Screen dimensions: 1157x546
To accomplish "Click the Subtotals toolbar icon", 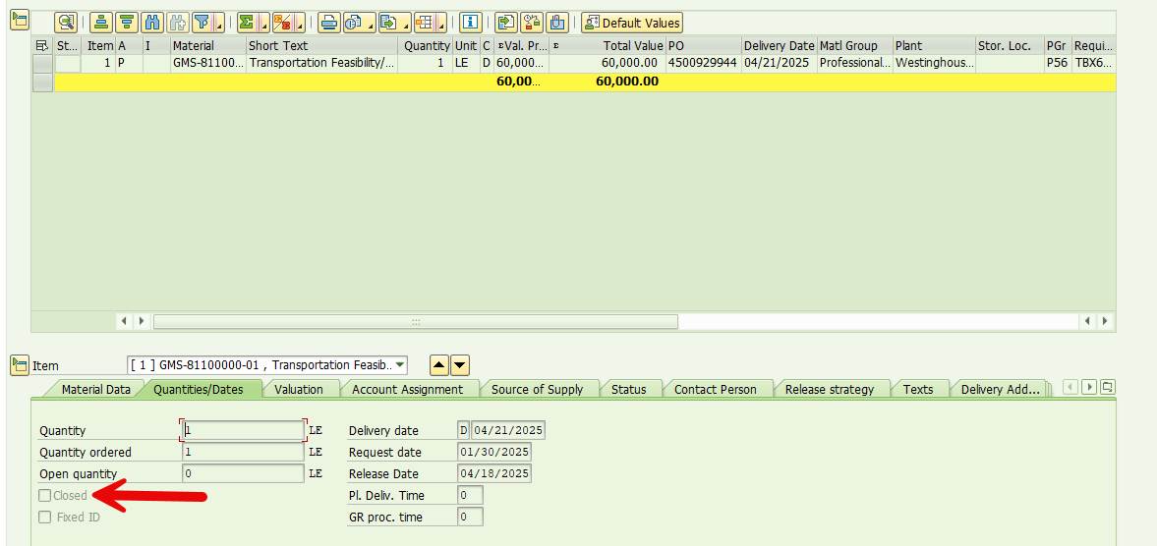I will [282, 23].
